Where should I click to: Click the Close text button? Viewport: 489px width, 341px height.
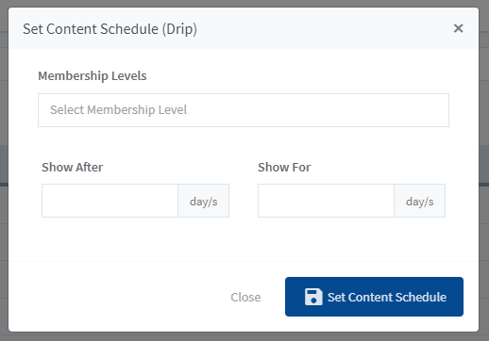coord(245,297)
